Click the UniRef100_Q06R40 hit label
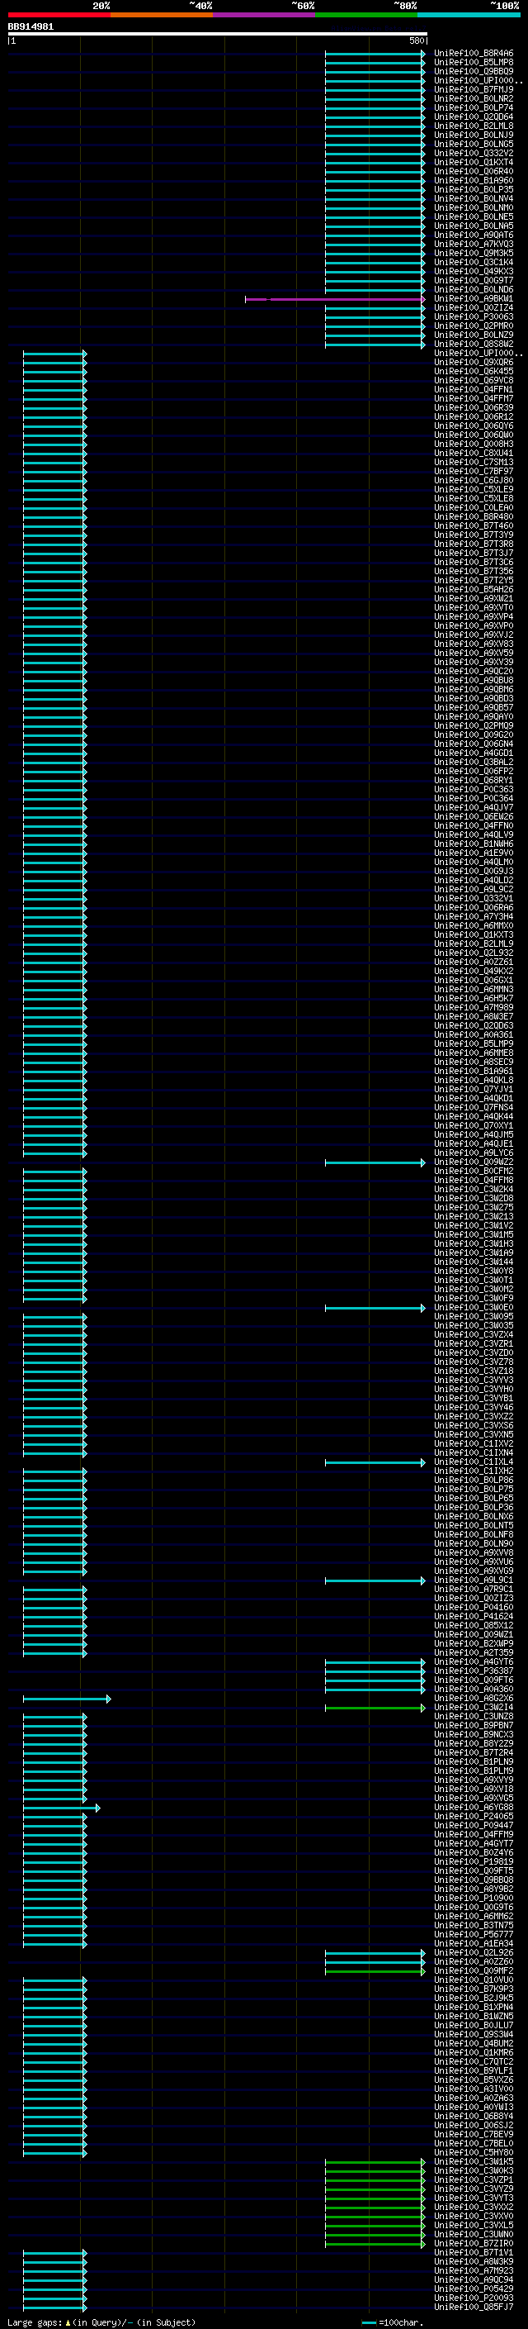528x2329 pixels. click(474, 172)
